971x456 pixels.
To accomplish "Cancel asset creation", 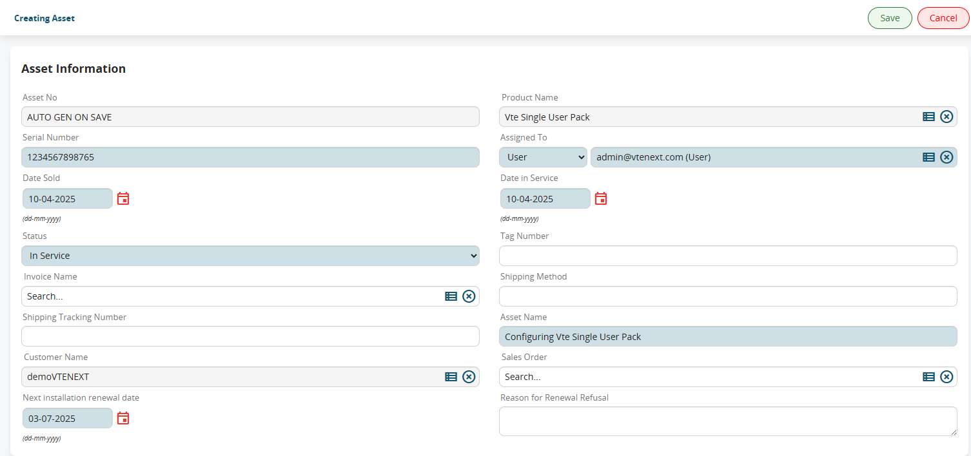I will (943, 18).
